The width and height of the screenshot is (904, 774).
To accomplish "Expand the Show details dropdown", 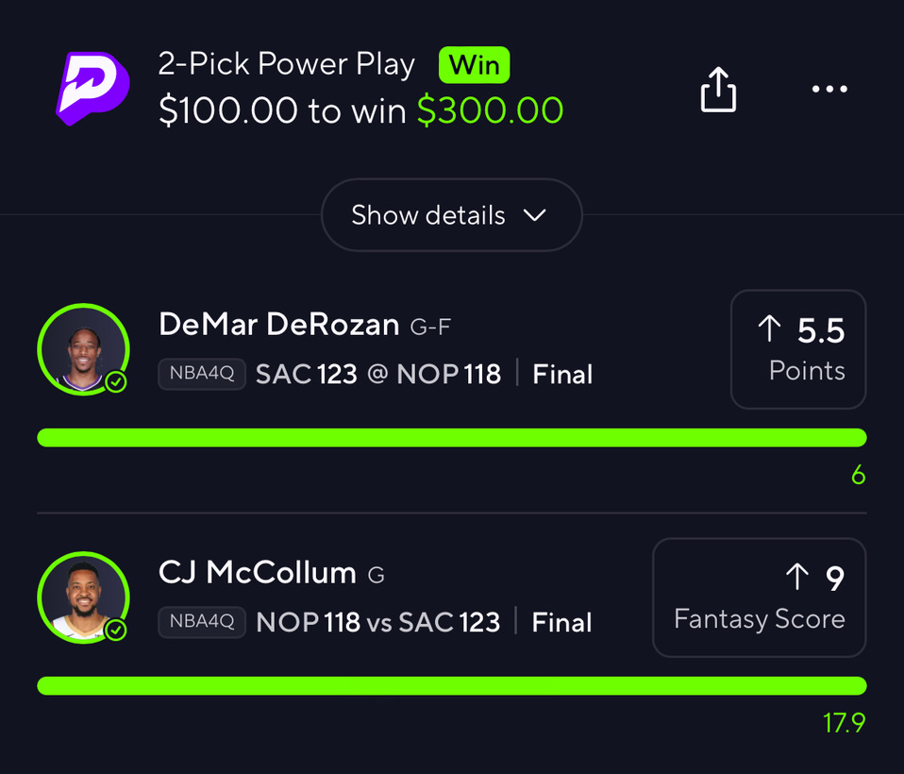I will [451, 215].
